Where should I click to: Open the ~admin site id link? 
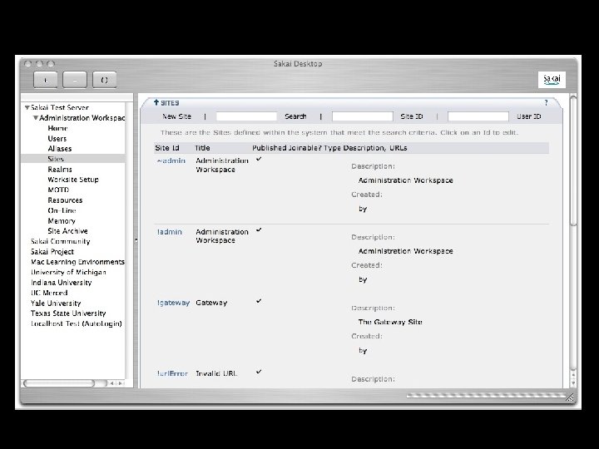pyautogui.click(x=171, y=160)
